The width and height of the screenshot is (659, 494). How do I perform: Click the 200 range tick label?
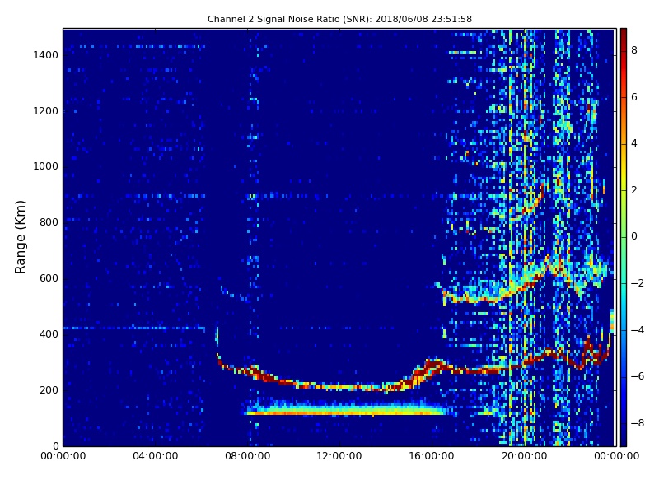pos(49,389)
